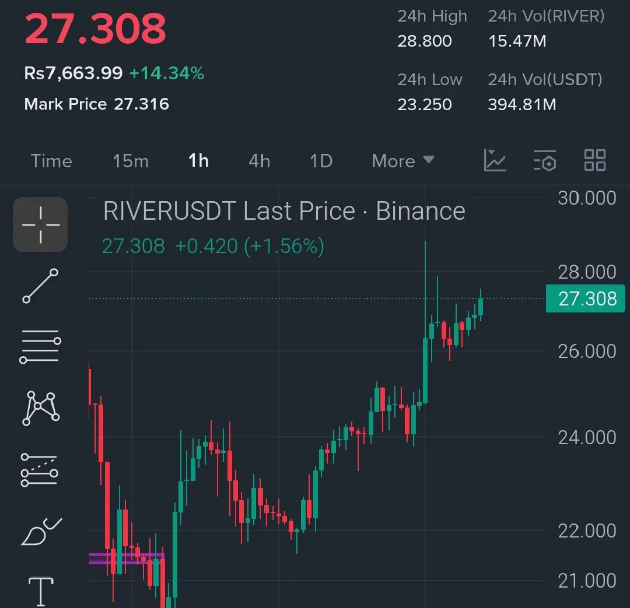Click the 26.000 price axis label
The height and width of the screenshot is (608, 630).
click(x=587, y=352)
